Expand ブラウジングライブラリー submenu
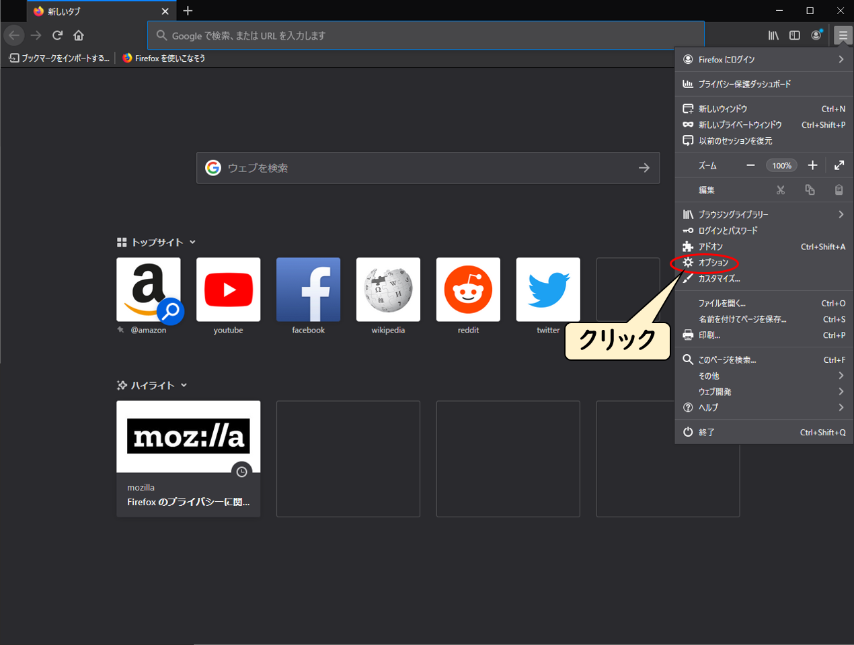854x645 pixels. 764,214
